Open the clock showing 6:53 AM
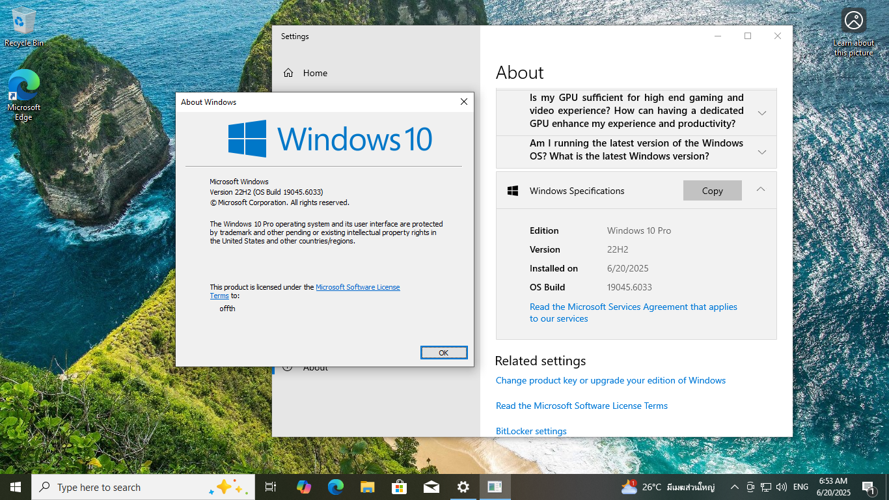Viewport: 889px width, 500px height. pos(833,487)
